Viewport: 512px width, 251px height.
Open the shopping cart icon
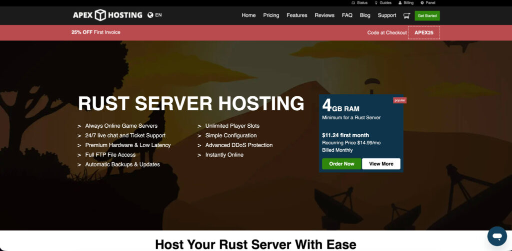[x=406, y=15]
